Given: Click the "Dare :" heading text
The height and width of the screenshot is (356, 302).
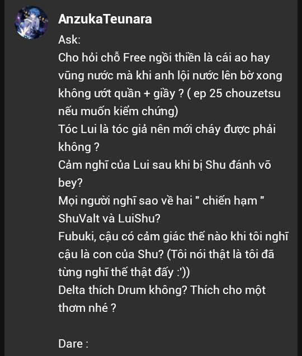Looking at the screenshot, I should pos(73,344).
